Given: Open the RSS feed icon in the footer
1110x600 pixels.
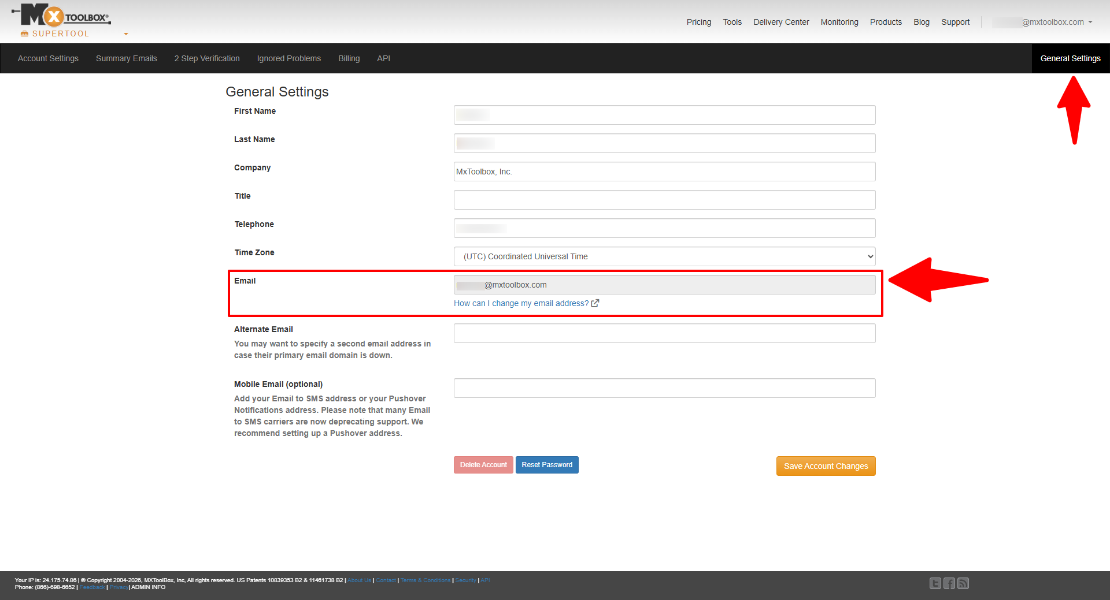Looking at the screenshot, I should point(963,583).
